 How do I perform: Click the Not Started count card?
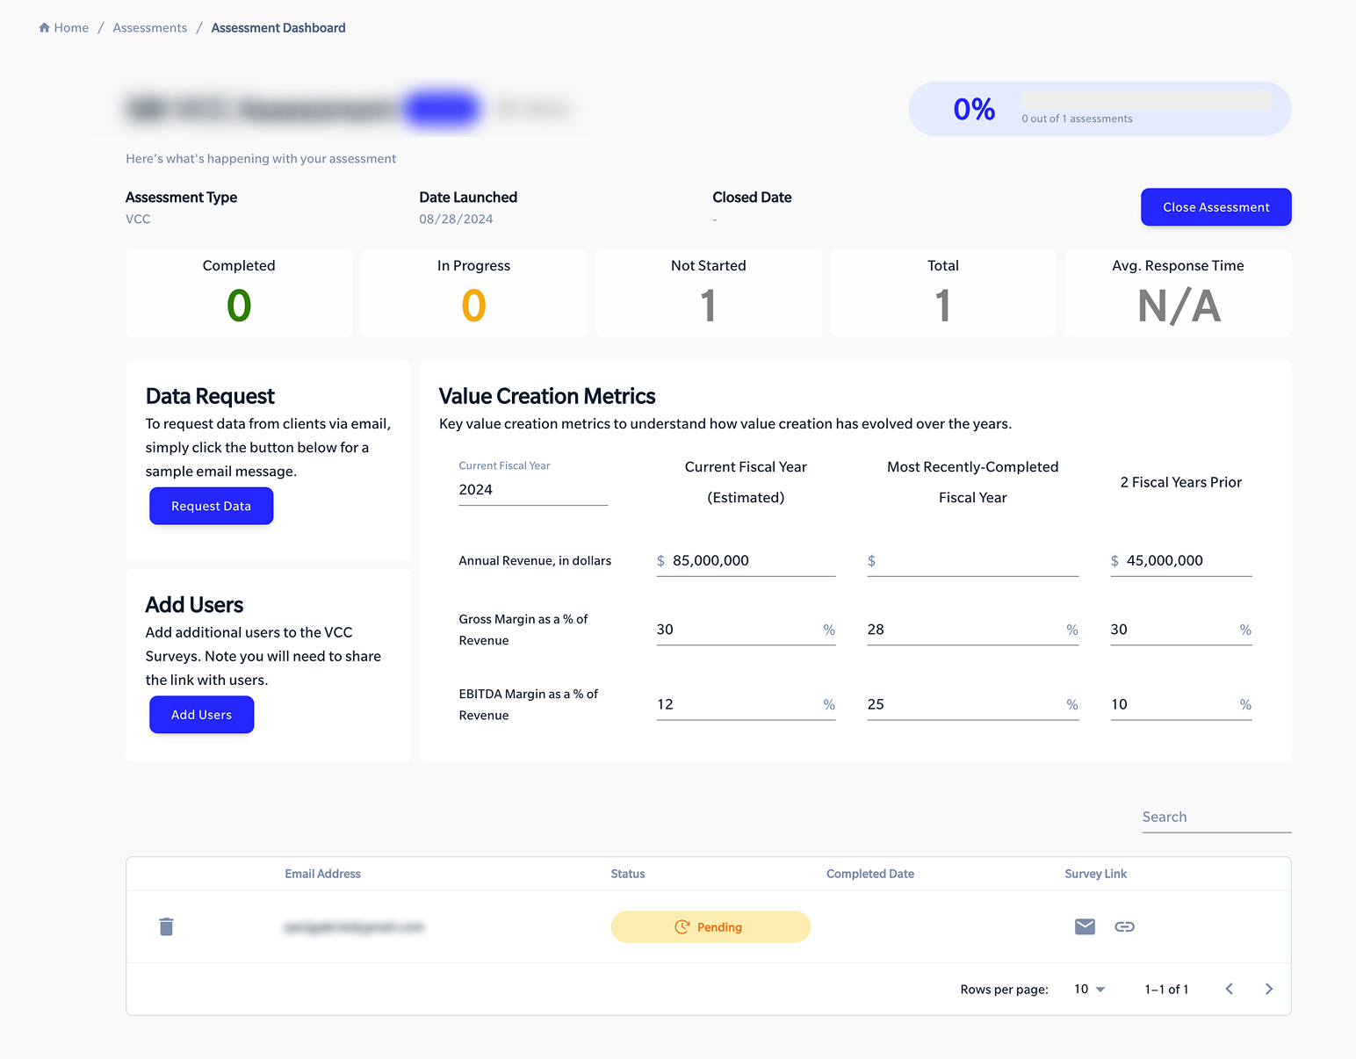point(708,293)
